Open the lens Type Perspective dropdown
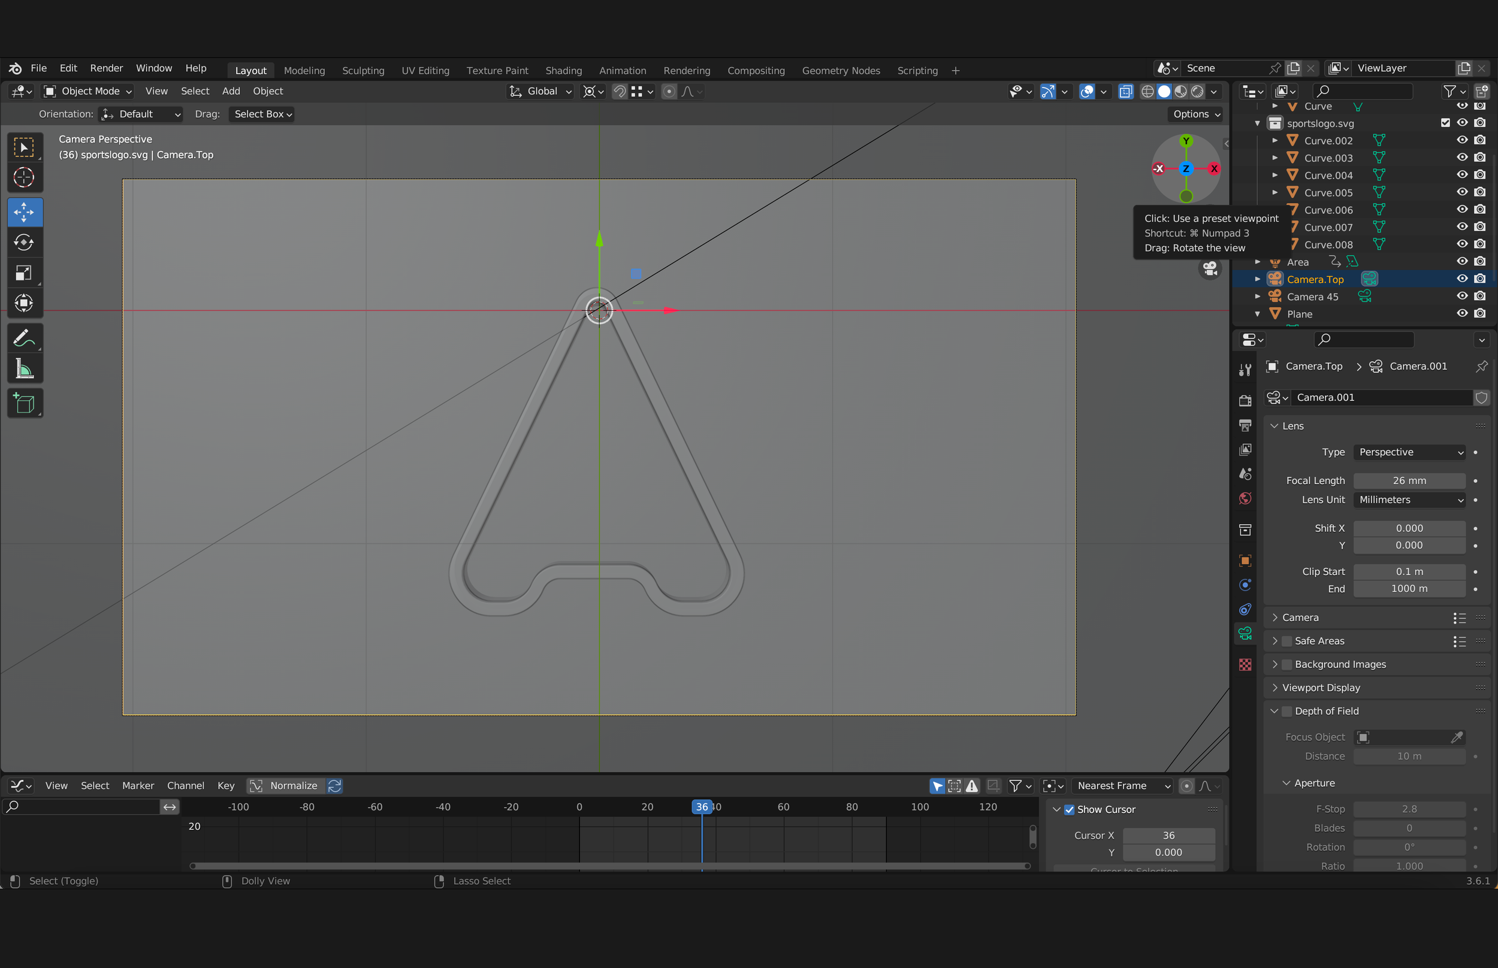This screenshot has height=968, width=1498. point(1409,452)
